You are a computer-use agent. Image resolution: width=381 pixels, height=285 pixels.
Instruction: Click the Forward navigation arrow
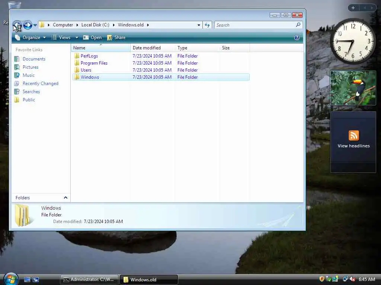click(x=28, y=25)
